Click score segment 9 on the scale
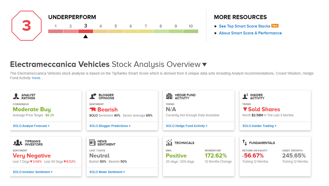 pyautogui.click(x=176, y=31)
